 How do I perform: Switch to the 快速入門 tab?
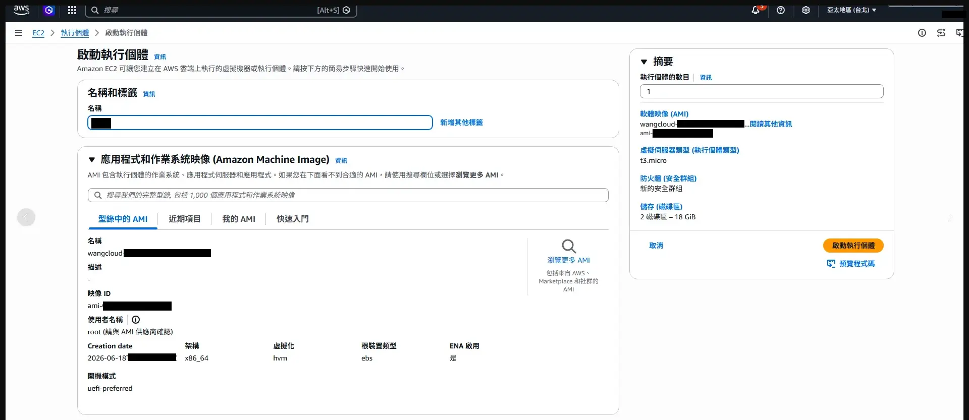(x=293, y=219)
